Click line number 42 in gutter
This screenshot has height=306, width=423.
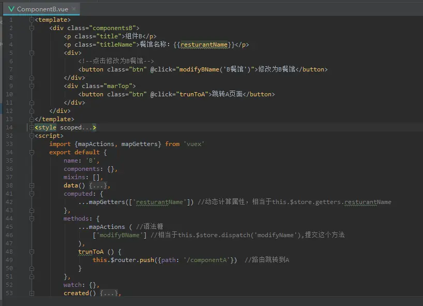point(9,202)
